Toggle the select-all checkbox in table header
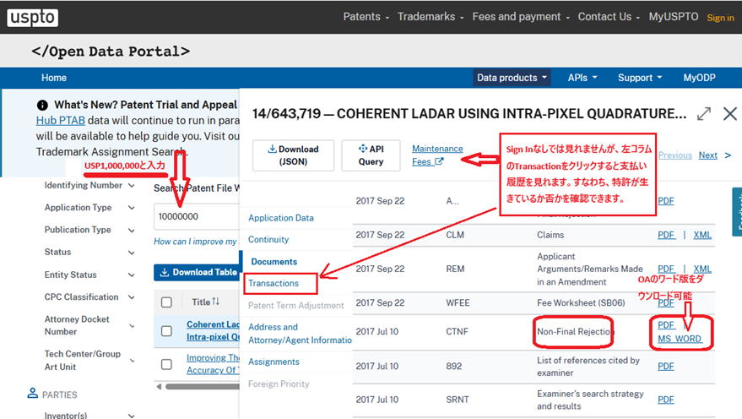This screenshot has width=742, height=419. [166, 302]
